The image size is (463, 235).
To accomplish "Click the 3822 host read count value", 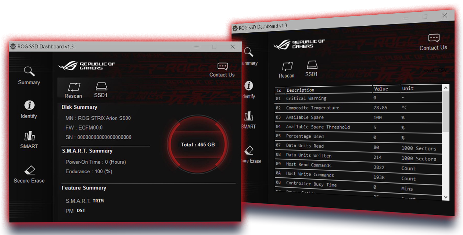I will click(x=379, y=167).
